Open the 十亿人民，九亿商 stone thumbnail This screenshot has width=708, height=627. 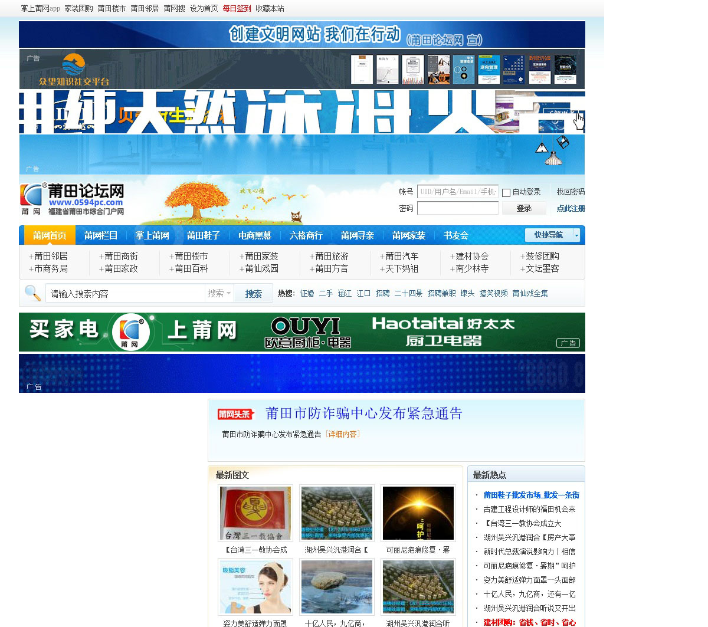(x=337, y=587)
